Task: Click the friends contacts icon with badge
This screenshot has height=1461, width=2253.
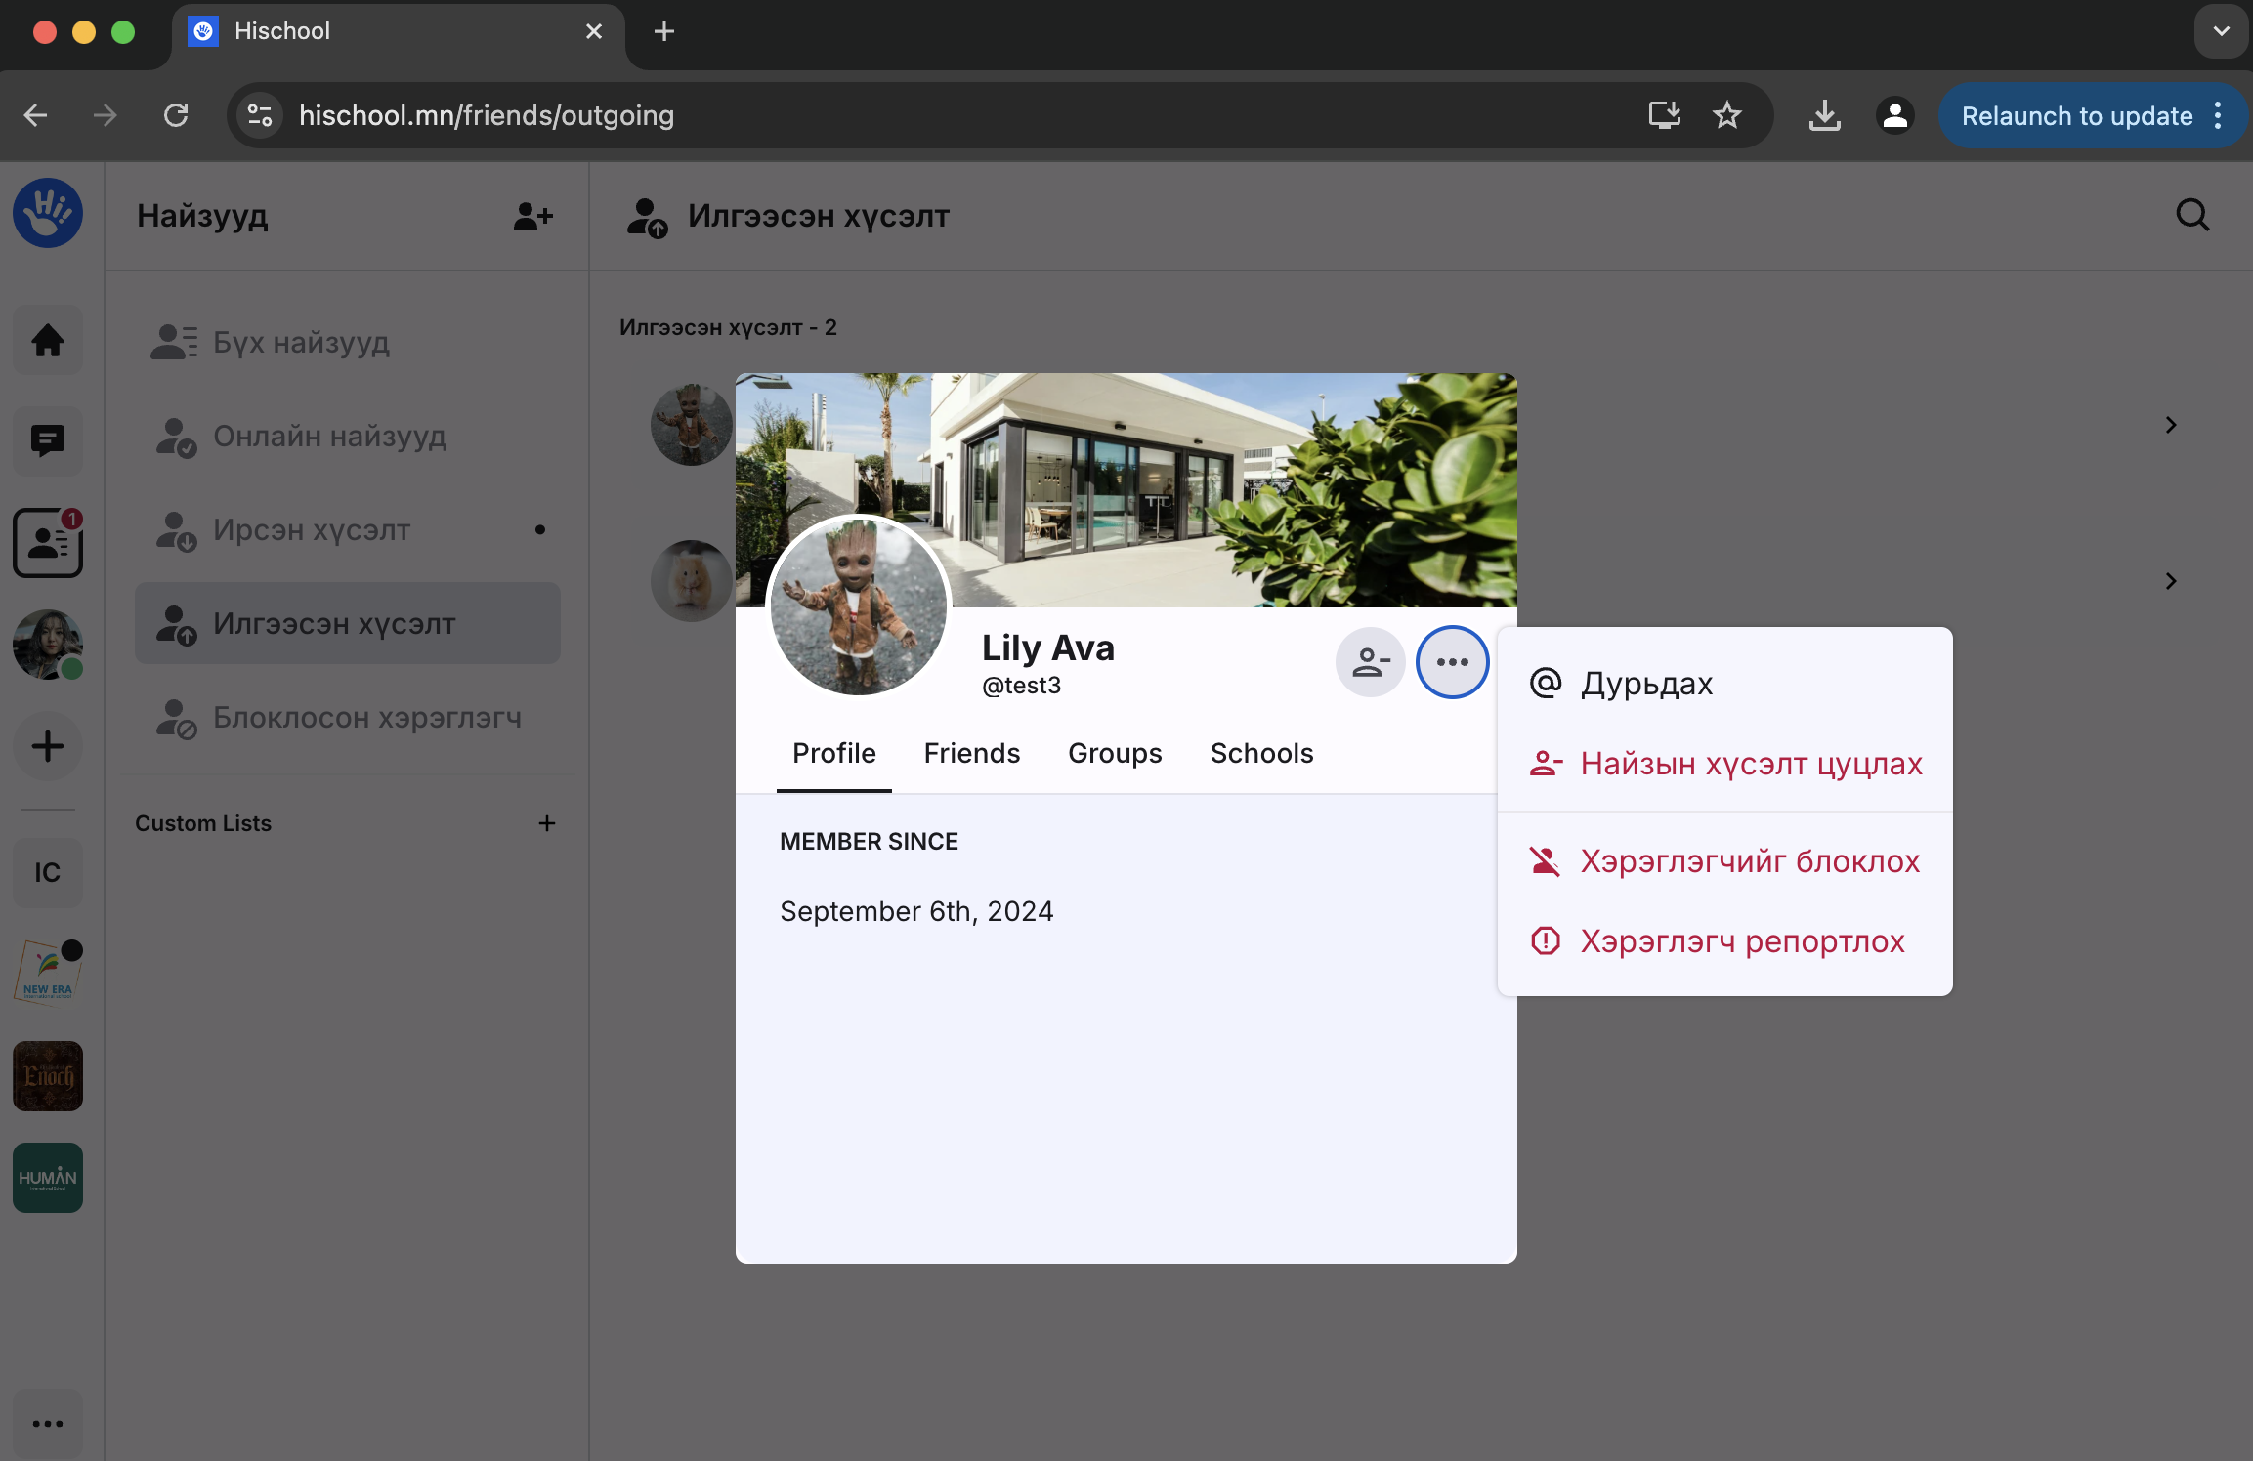Action: pyautogui.click(x=47, y=543)
